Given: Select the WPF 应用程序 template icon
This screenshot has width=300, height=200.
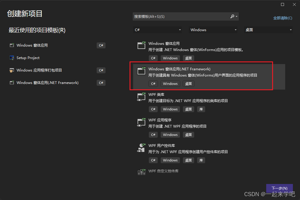Looking at the screenshot, I should point(141,122).
